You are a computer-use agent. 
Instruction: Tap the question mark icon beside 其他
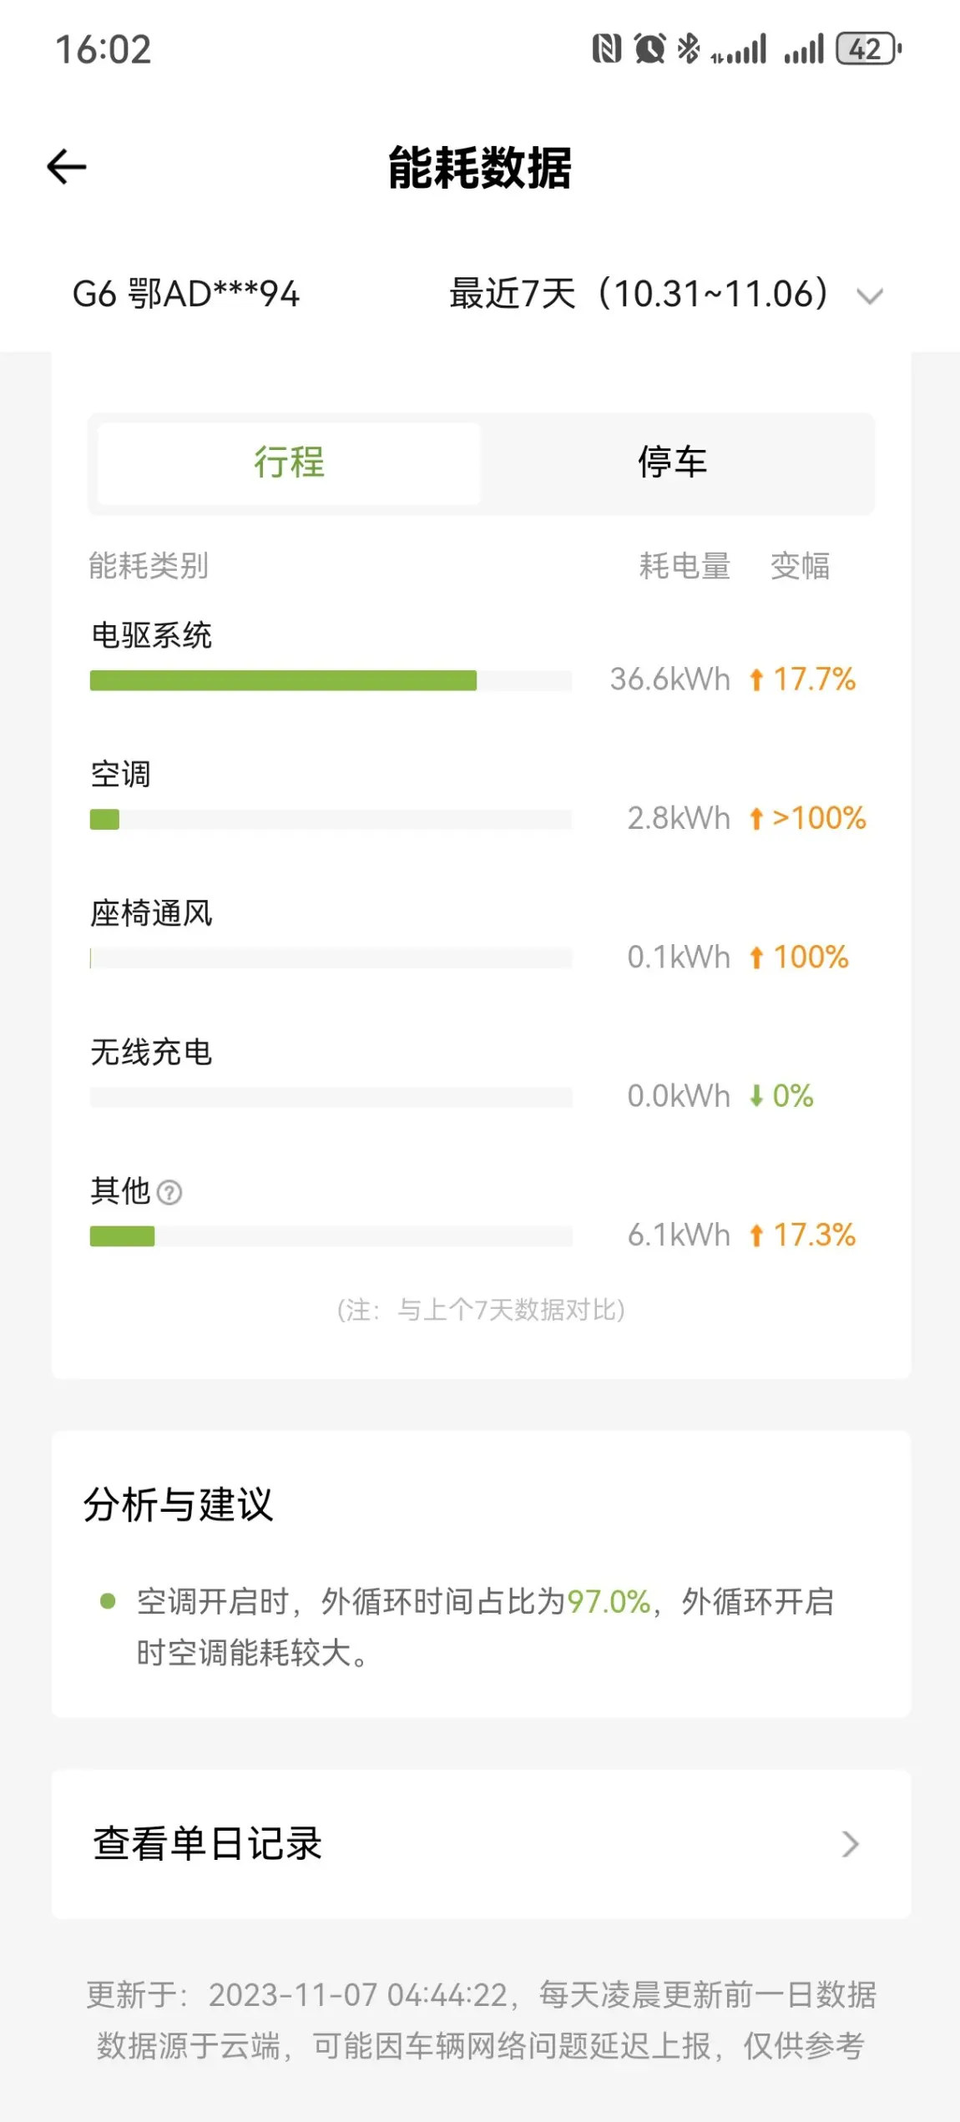169,1192
